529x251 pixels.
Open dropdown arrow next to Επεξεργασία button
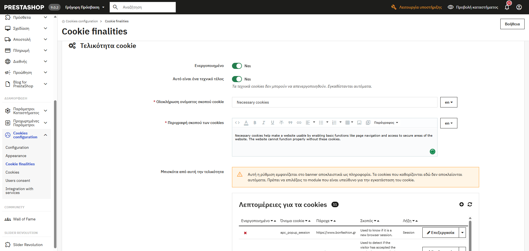462,233
